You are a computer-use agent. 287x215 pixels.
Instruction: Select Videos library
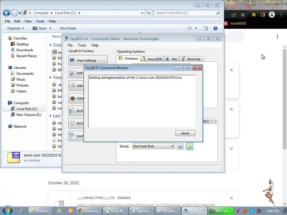coord(21,91)
